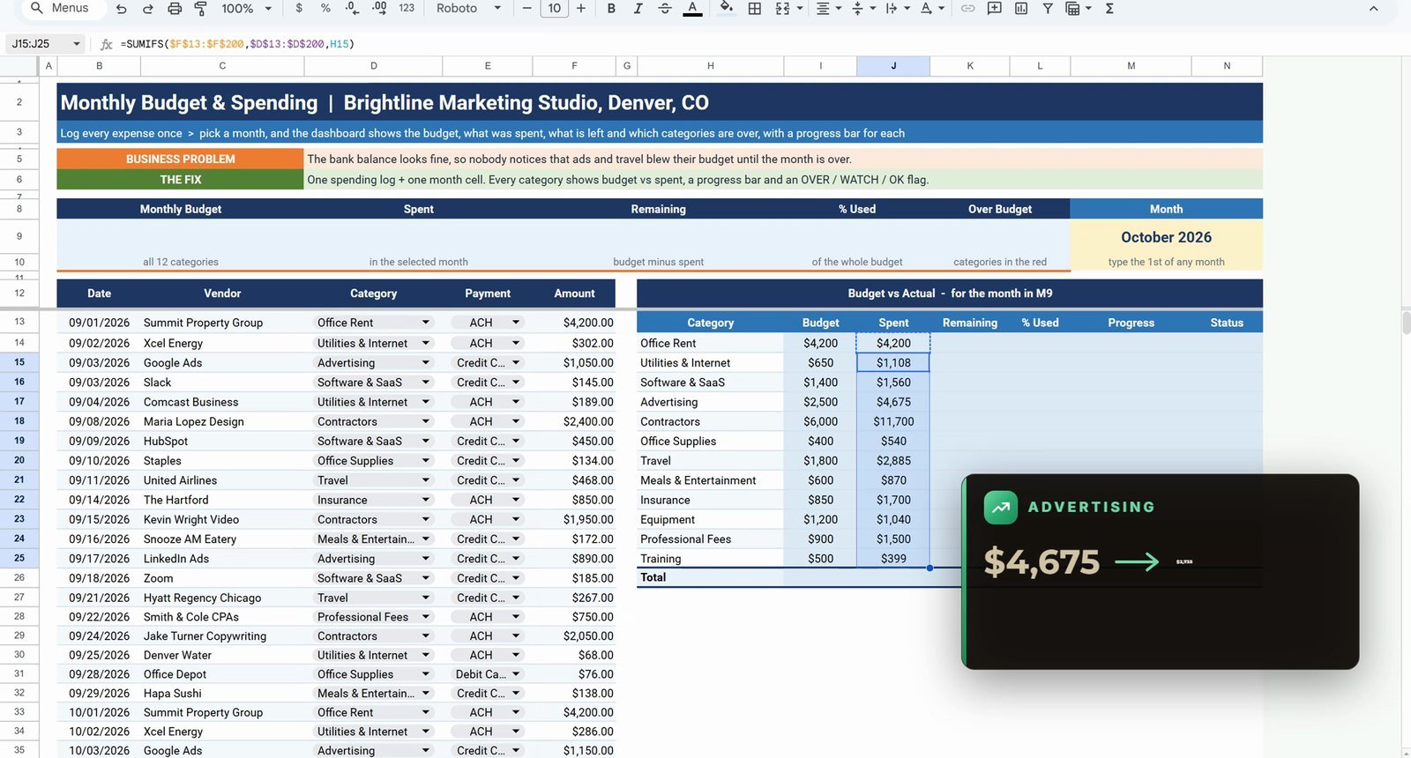Create a filter with the funnel icon
The image size is (1411, 758).
click(x=1048, y=9)
